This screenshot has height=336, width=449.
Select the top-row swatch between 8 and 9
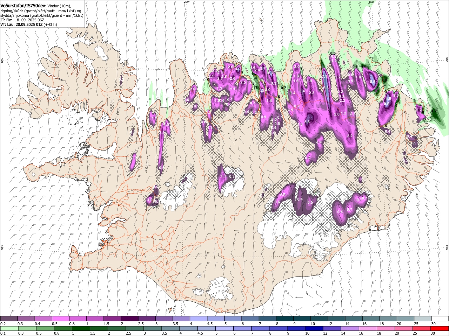pos(285,319)
